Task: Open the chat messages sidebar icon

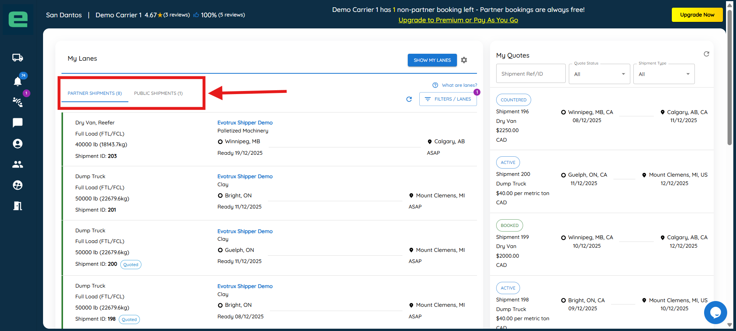Action: [x=18, y=122]
